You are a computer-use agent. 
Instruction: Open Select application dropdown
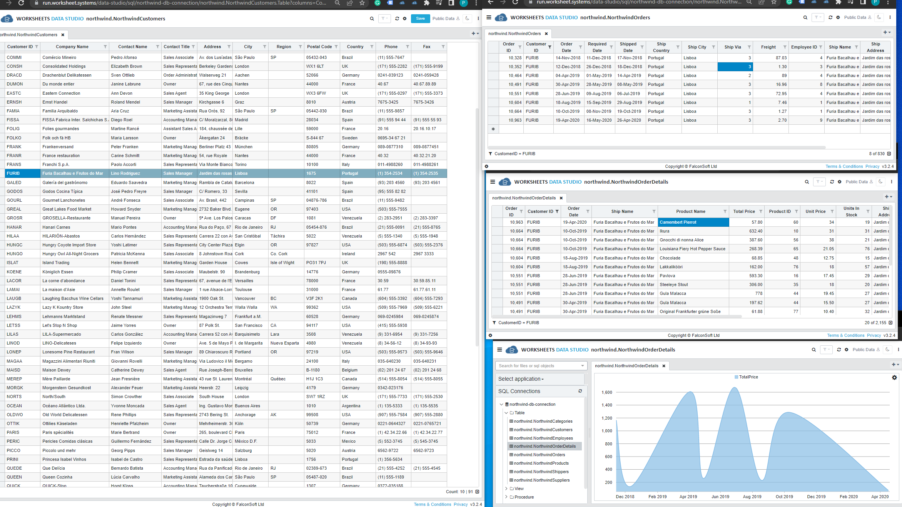(x=521, y=379)
